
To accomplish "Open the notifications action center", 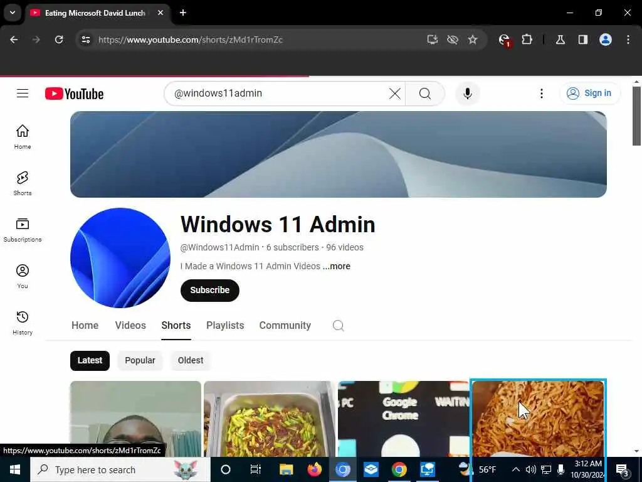I will [x=623, y=469].
